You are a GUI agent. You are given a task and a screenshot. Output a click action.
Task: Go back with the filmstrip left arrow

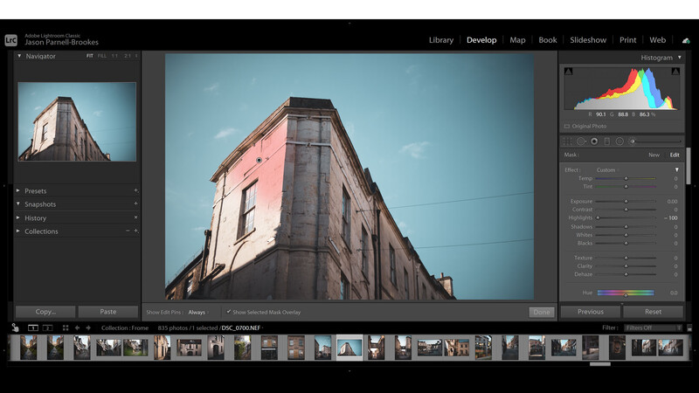tap(77, 328)
